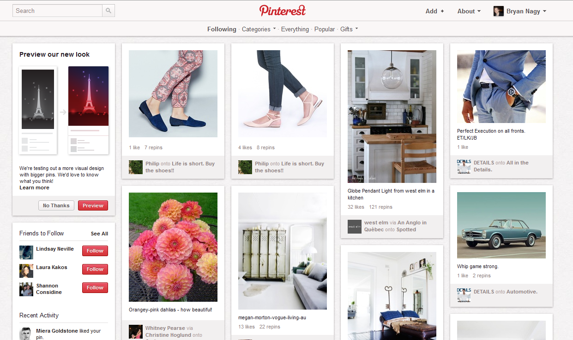Screen dimensions: 573x340
Task: Follow Laura Kakos
Action: (95, 269)
